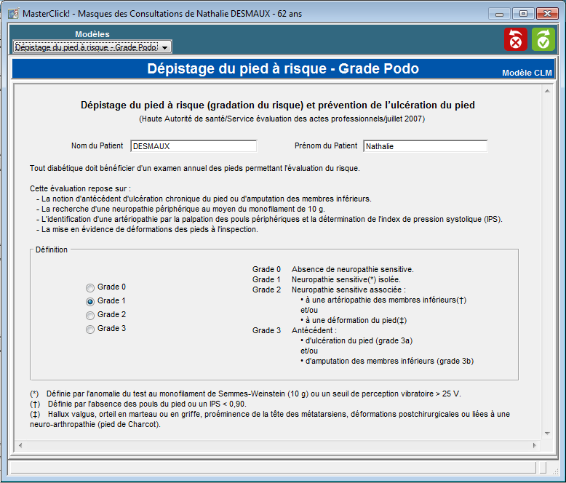566x483 pixels.
Task: Select the Grade 1 radio button
Action: tap(90, 301)
